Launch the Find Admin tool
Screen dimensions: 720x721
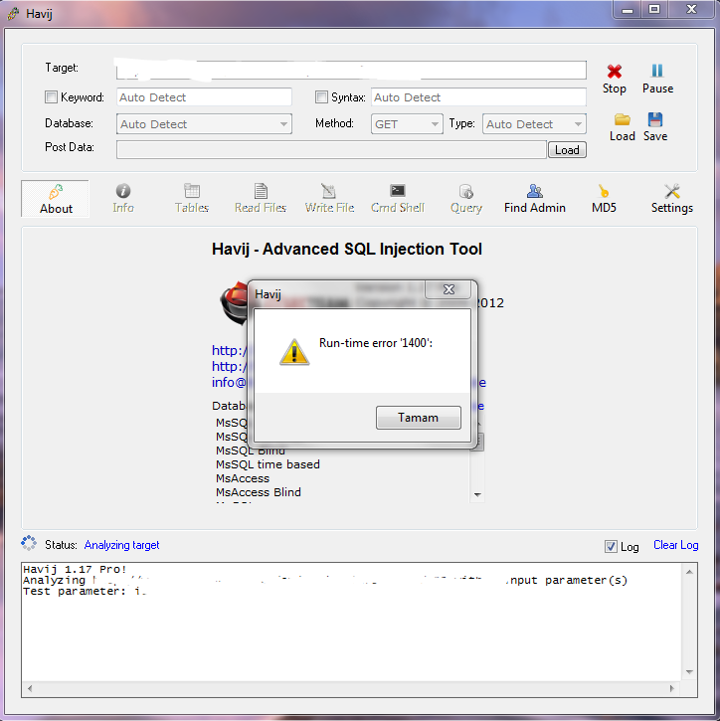[535, 199]
